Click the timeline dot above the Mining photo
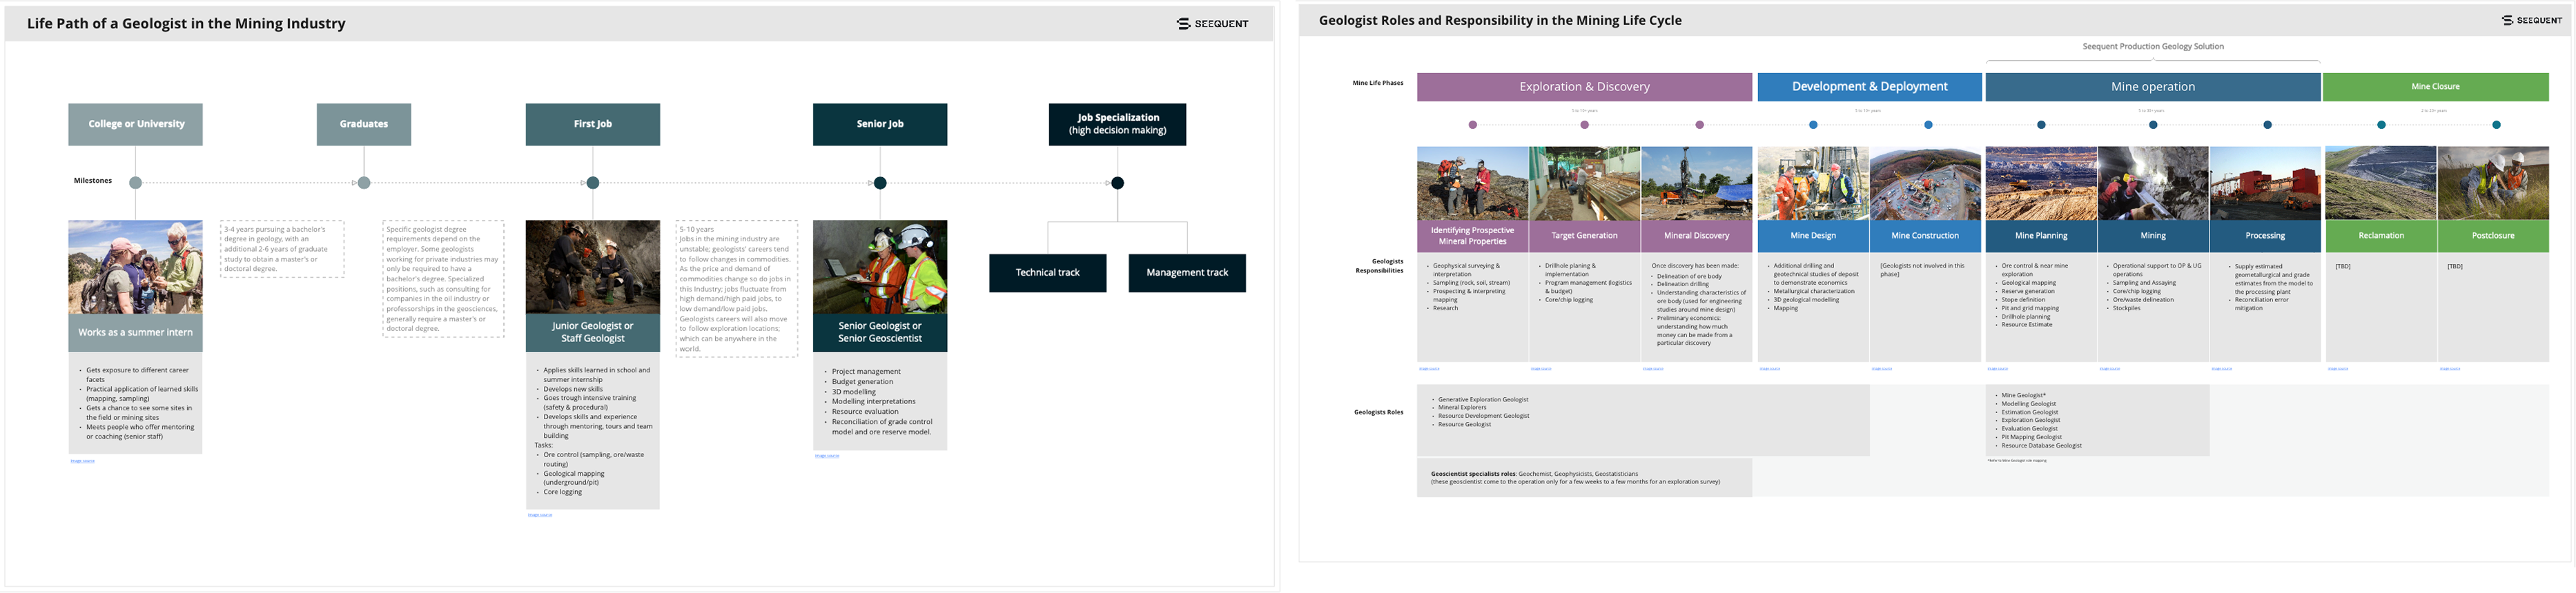Screen dimensions: 2576x593 click(x=2153, y=125)
